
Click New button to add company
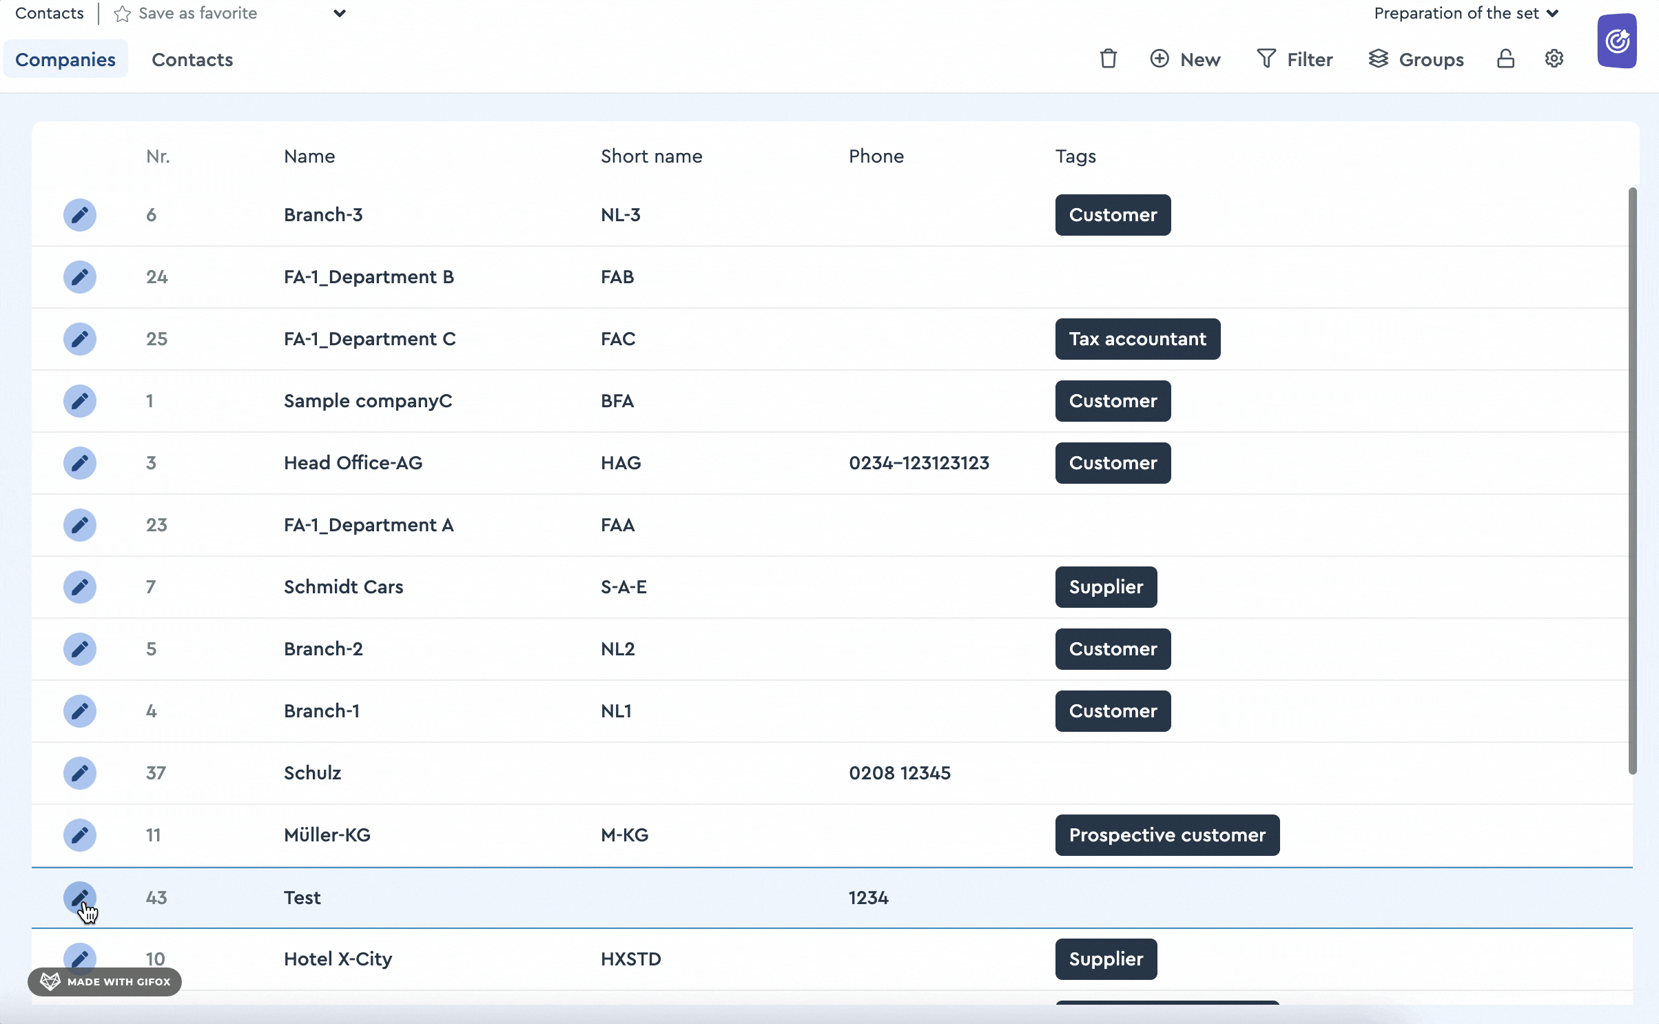[x=1185, y=58]
